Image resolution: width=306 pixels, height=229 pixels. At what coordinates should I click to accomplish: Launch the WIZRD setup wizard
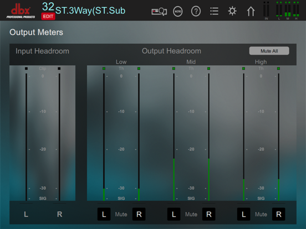coord(178,12)
